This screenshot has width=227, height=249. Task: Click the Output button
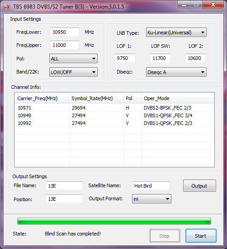tap(199, 186)
